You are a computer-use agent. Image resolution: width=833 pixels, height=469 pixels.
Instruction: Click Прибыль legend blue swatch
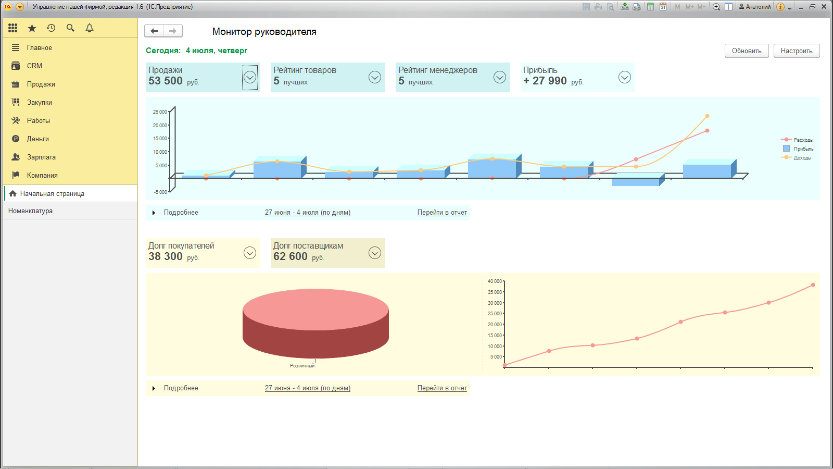(786, 149)
